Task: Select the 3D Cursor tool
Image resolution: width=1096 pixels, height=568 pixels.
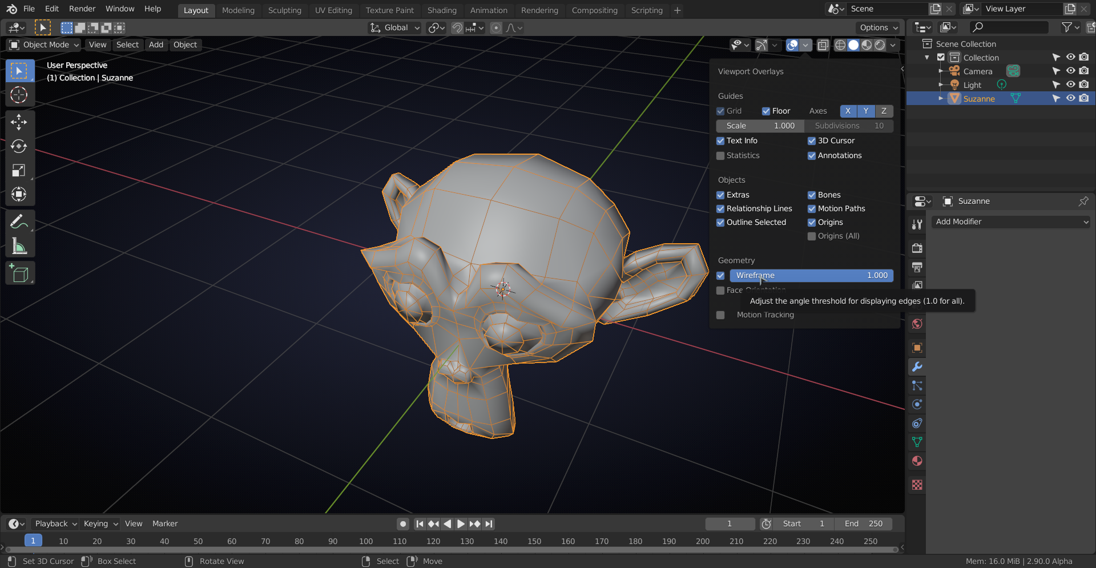Action: [19, 95]
